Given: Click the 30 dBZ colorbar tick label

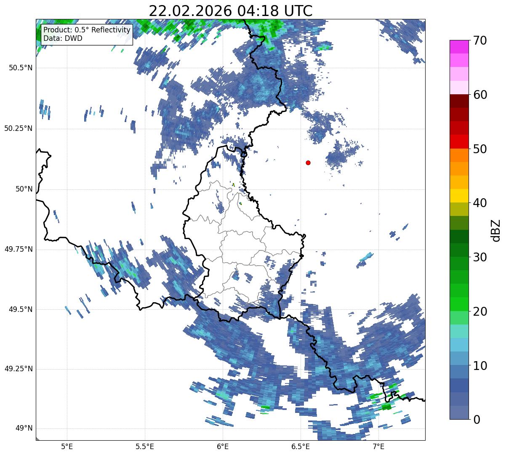Looking at the screenshot, I should [x=479, y=257].
